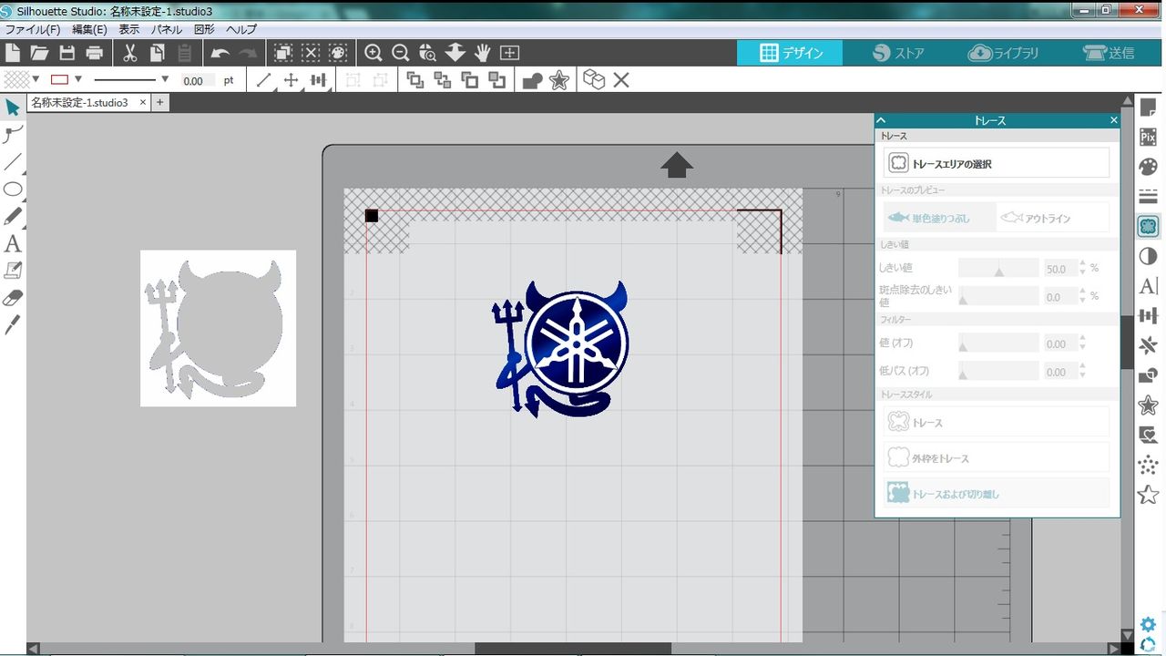This screenshot has height=656, width=1166.
Task: Open the パネル menu
Action: pyautogui.click(x=167, y=29)
